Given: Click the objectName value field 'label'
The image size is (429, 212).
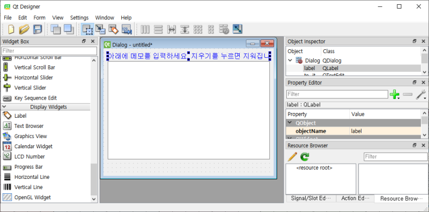Looking at the screenshot, I should pyautogui.click(x=385, y=131).
